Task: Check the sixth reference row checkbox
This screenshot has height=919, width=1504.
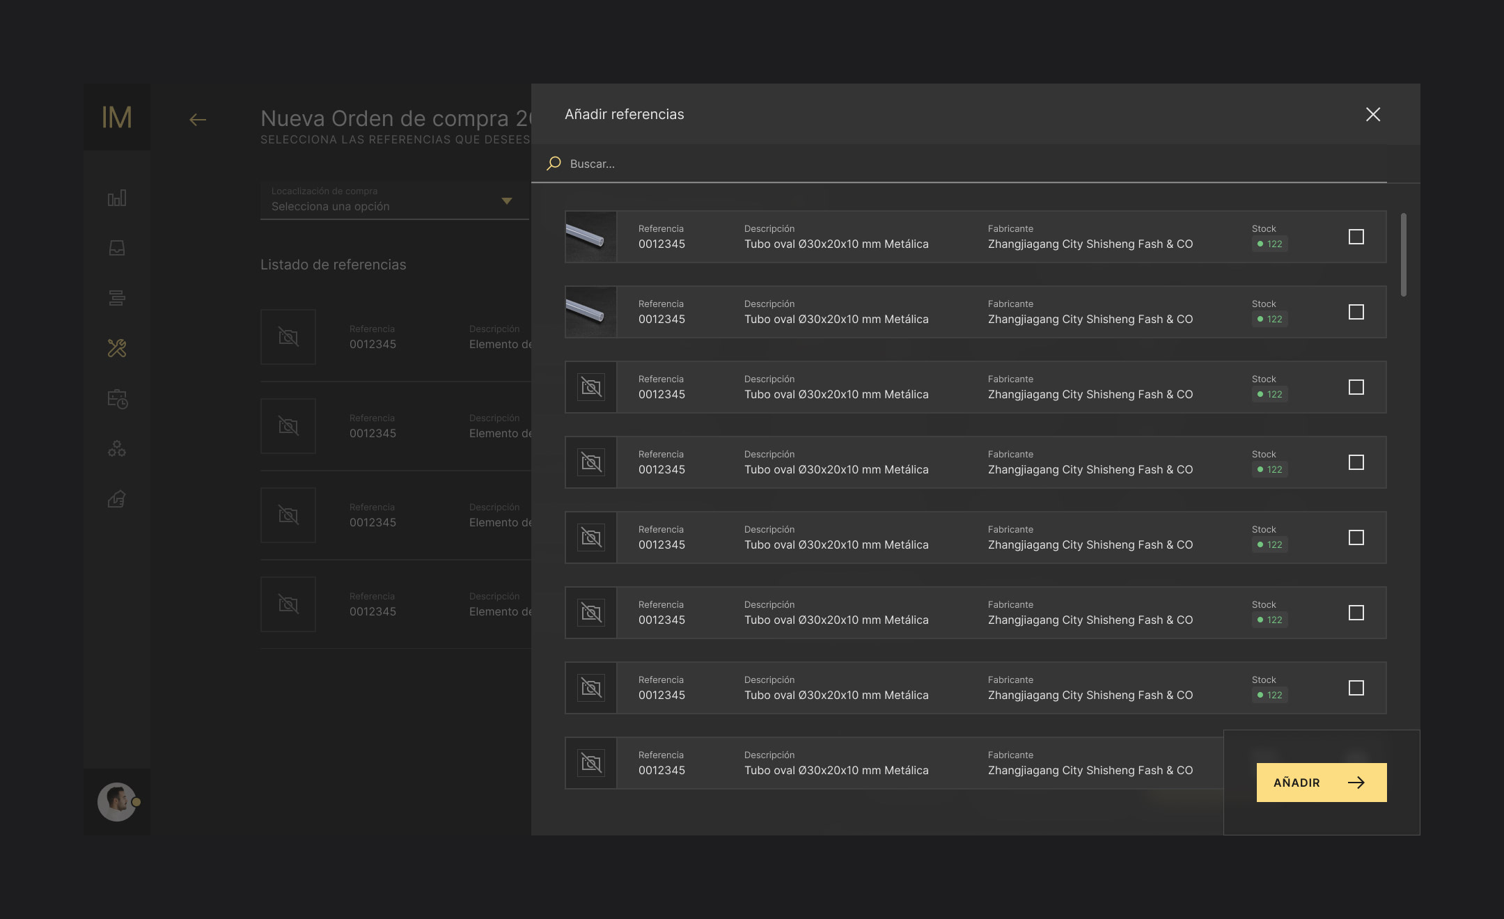Action: (1356, 613)
